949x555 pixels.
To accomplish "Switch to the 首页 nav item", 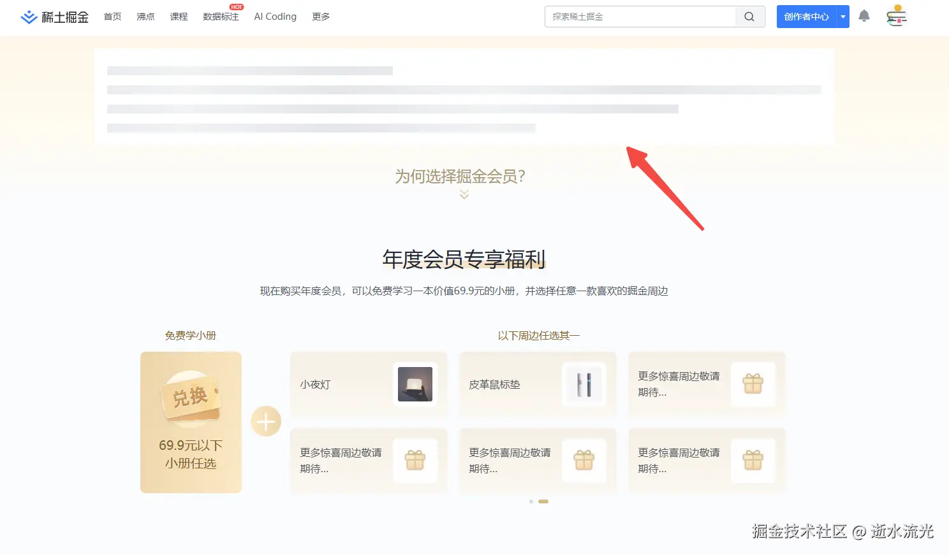I will click(x=112, y=17).
